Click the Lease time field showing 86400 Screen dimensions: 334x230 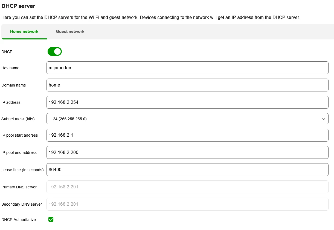(x=187, y=170)
